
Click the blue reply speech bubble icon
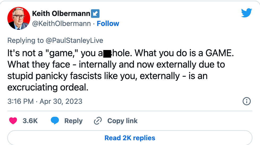tap(55, 121)
